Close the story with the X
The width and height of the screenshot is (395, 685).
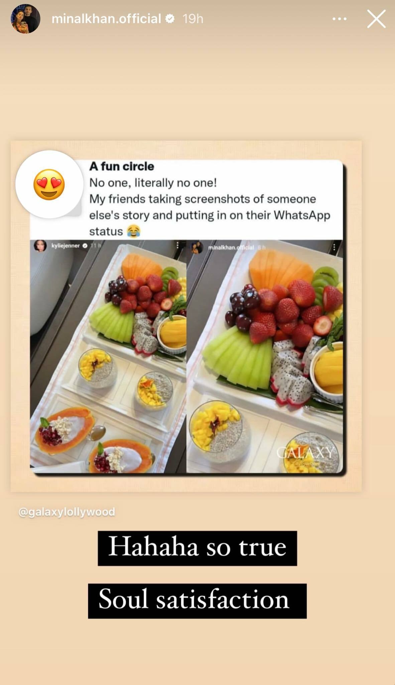click(x=376, y=19)
